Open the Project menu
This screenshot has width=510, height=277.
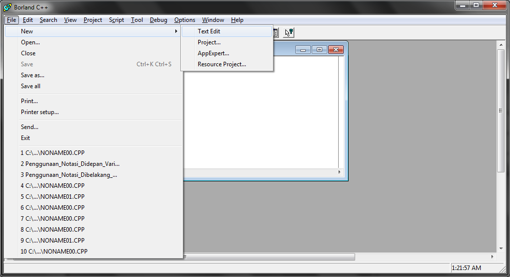(x=93, y=20)
